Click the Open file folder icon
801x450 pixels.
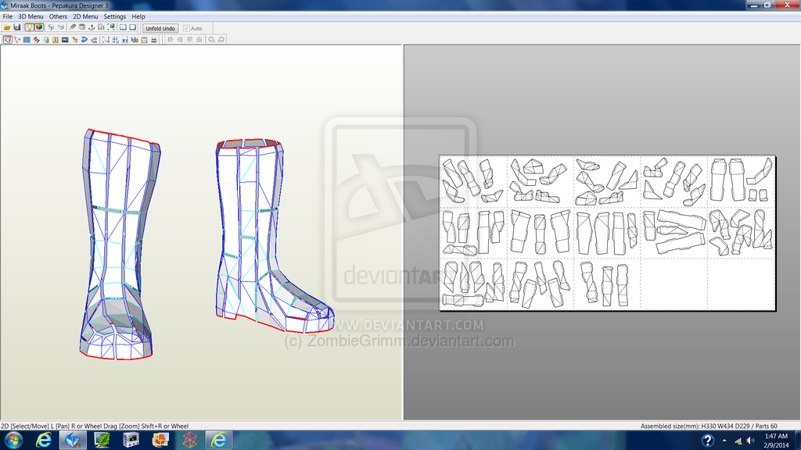pyautogui.click(x=7, y=27)
